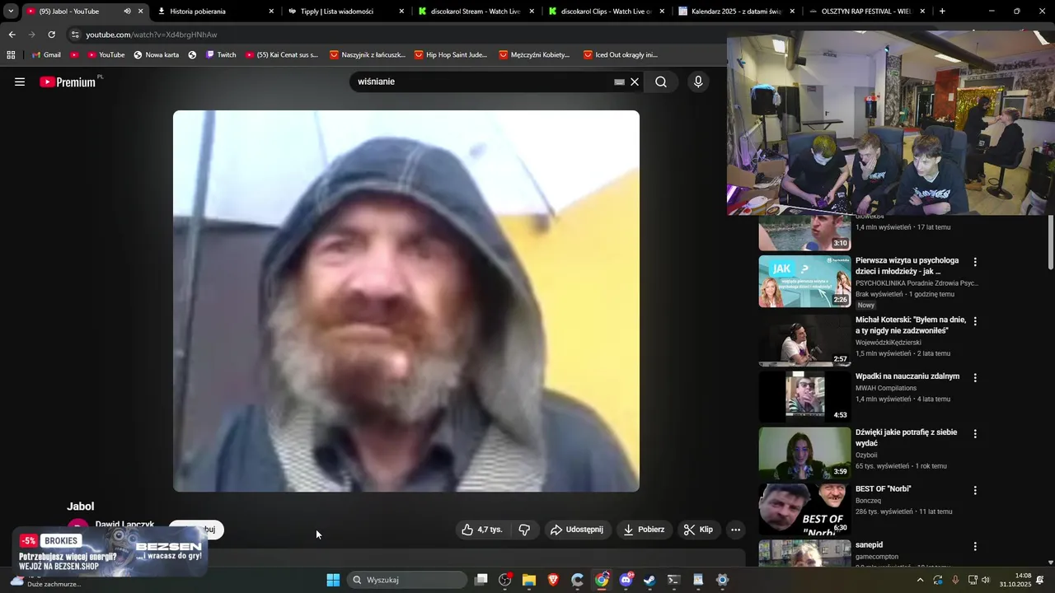Go back with browser back arrow
1055x593 pixels.
12,35
